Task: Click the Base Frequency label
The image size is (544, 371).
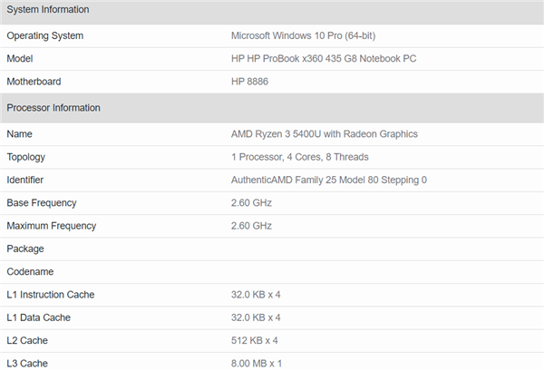Action: tap(42, 203)
